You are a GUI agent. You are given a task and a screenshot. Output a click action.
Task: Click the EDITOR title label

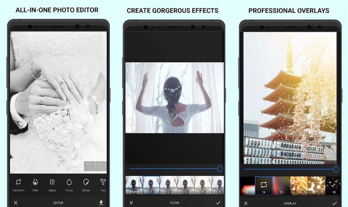(58, 203)
